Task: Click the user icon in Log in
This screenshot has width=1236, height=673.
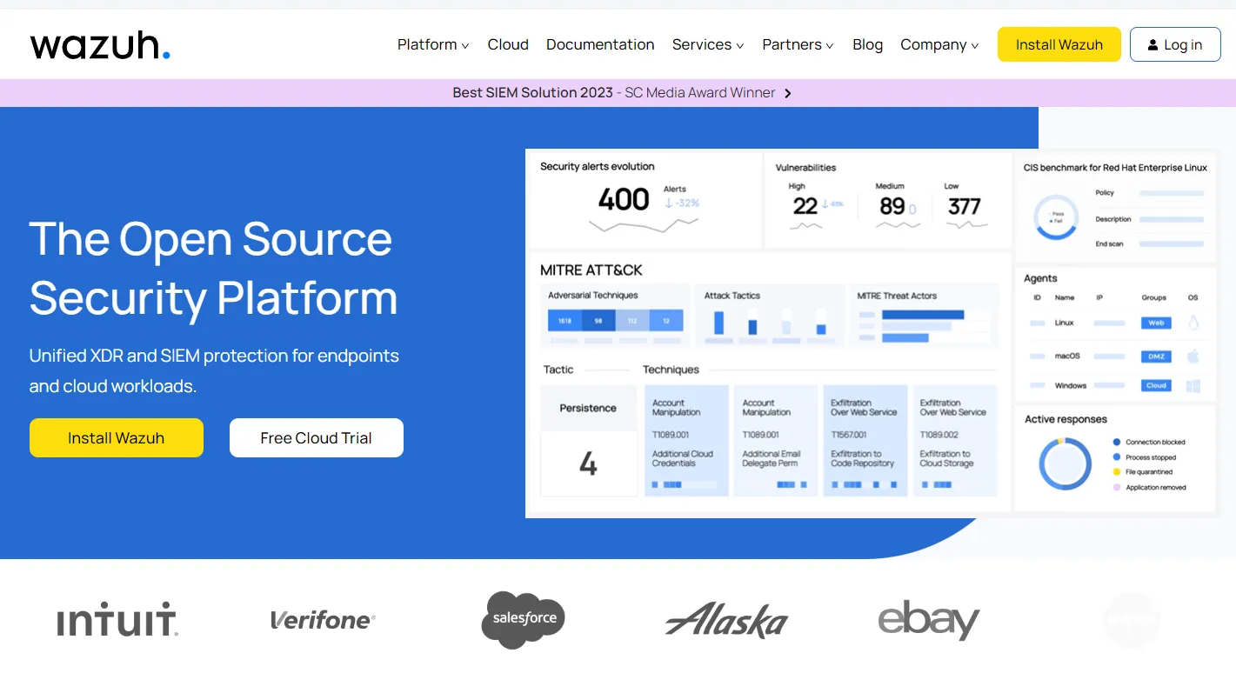Action: 1152,45
